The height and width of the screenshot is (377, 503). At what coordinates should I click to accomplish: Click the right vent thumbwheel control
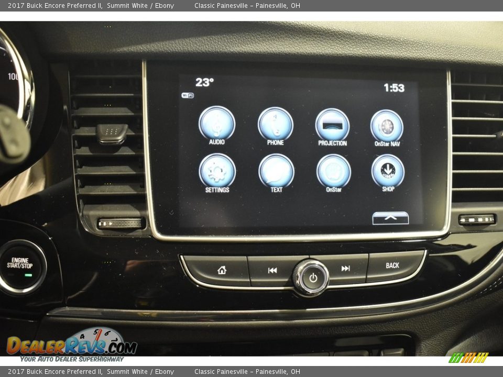[x=477, y=219]
